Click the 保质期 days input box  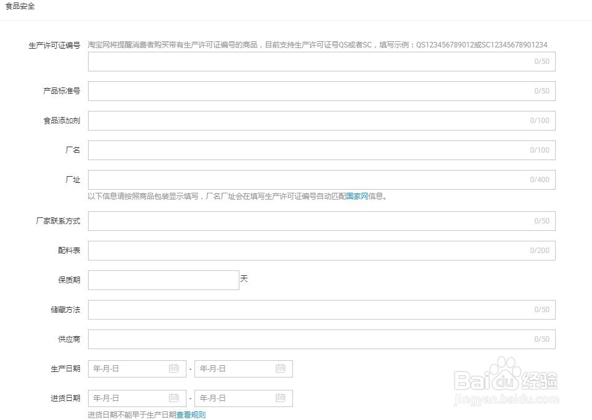click(164, 280)
